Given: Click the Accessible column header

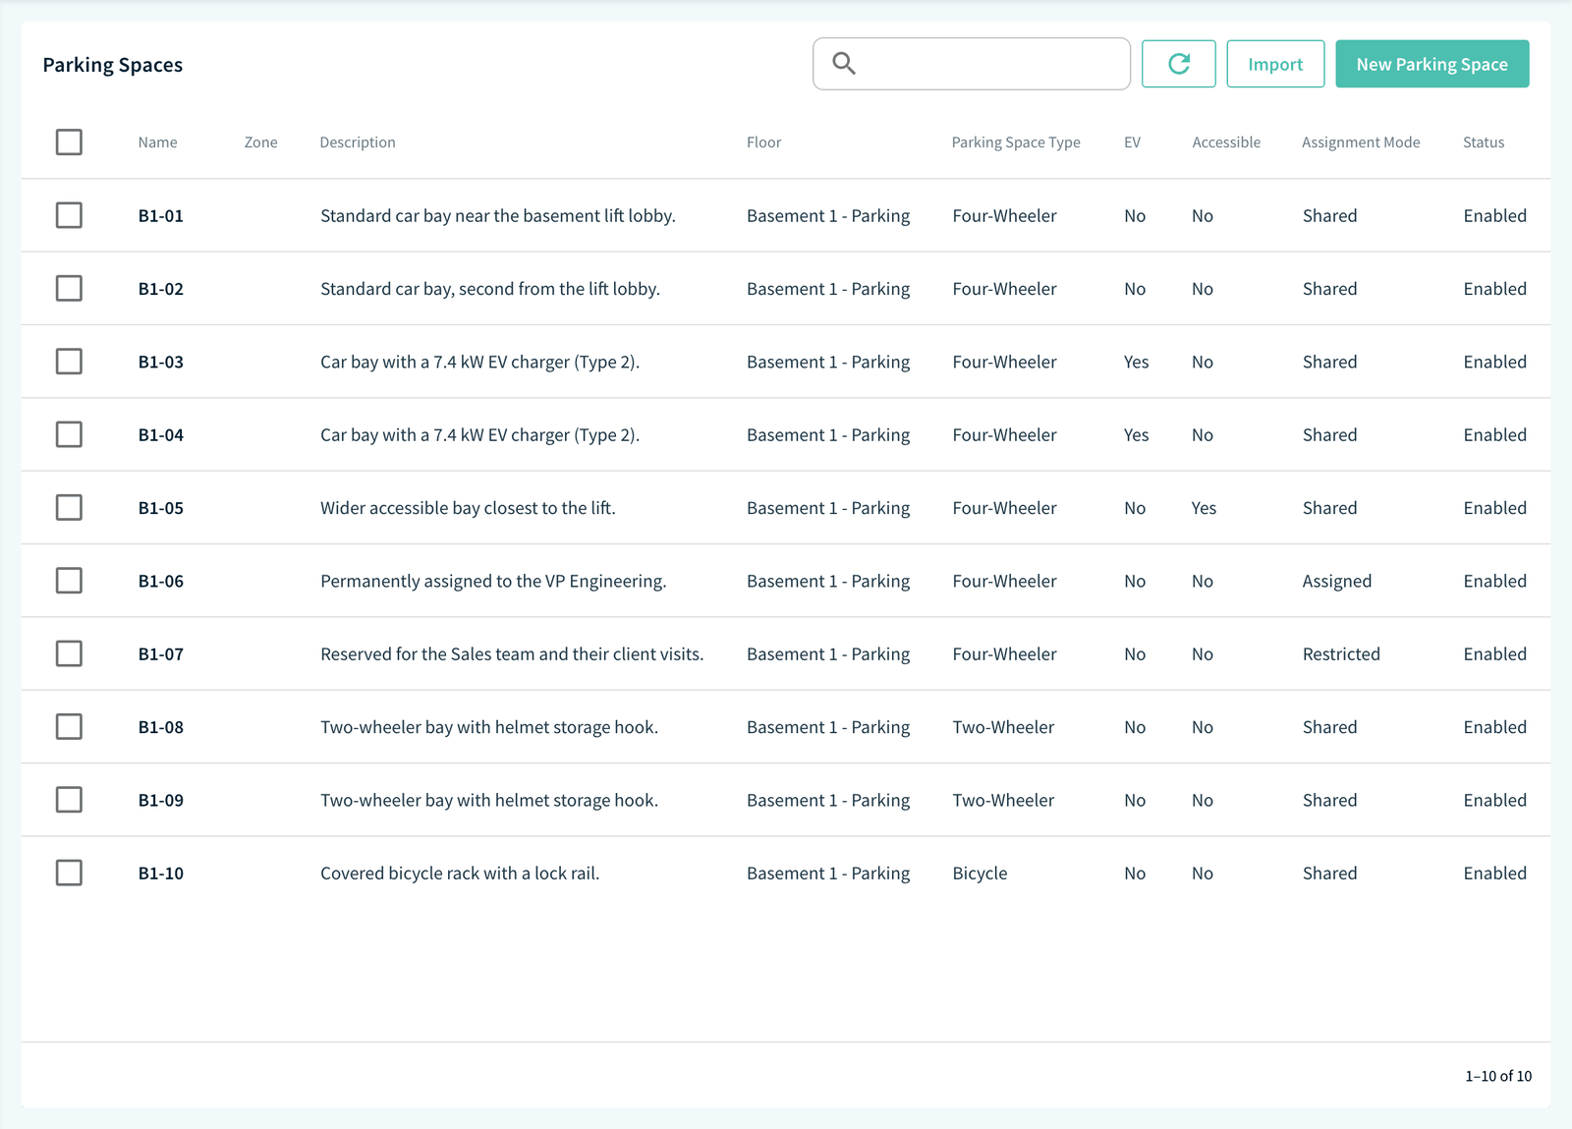Looking at the screenshot, I should [1225, 142].
